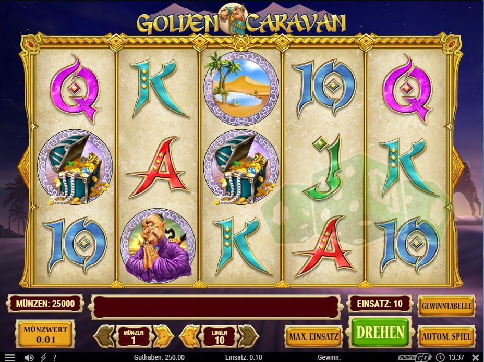The image size is (484, 362).
Task: Start Autom. Spiel autoplay
Action: 446,336
